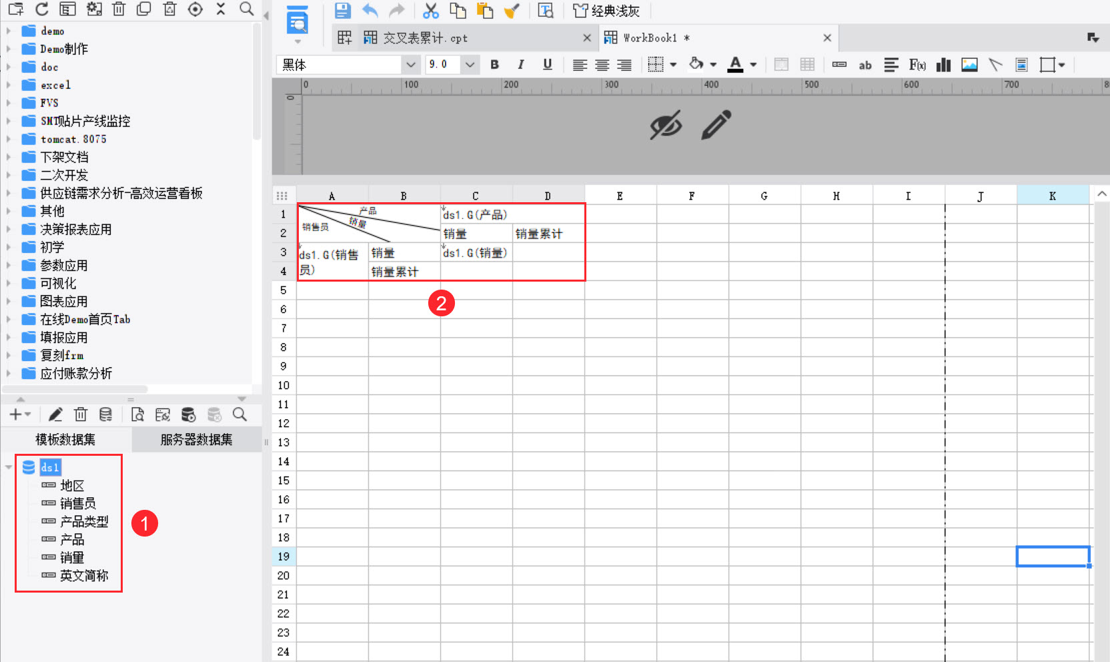Image resolution: width=1110 pixels, height=662 pixels.
Task: Open the 图表应用 folder
Action: pyautogui.click(x=63, y=301)
